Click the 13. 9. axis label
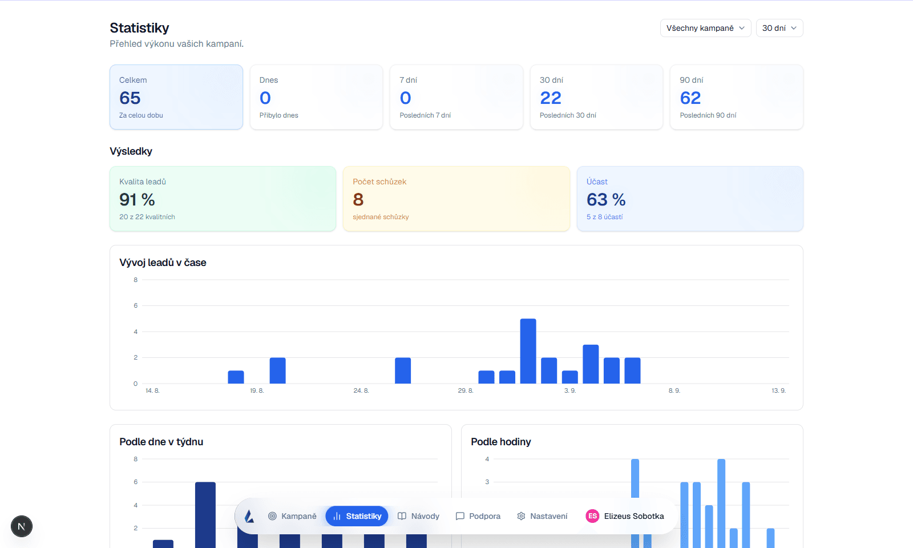This screenshot has width=913, height=548. [779, 390]
